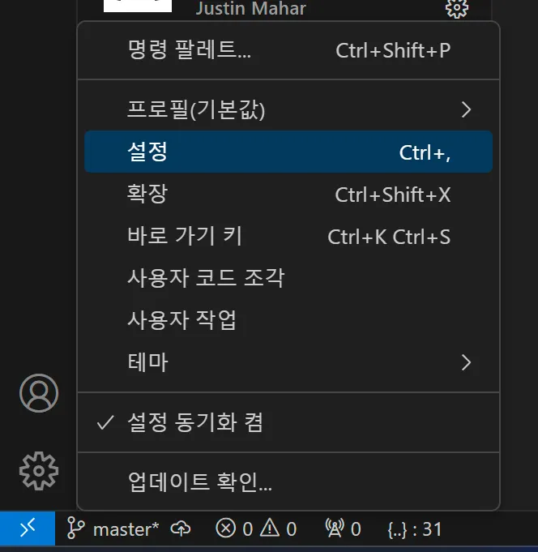Image resolution: width=538 pixels, height=552 pixels.
Task: Open remote window via blue status bar icon
Action: 28,529
